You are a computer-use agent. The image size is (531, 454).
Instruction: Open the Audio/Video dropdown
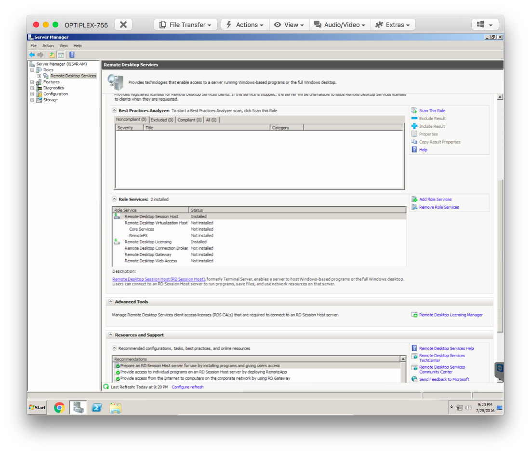pyautogui.click(x=340, y=25)
